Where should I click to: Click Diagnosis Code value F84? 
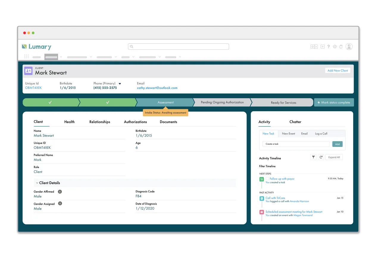click(138, 196)
